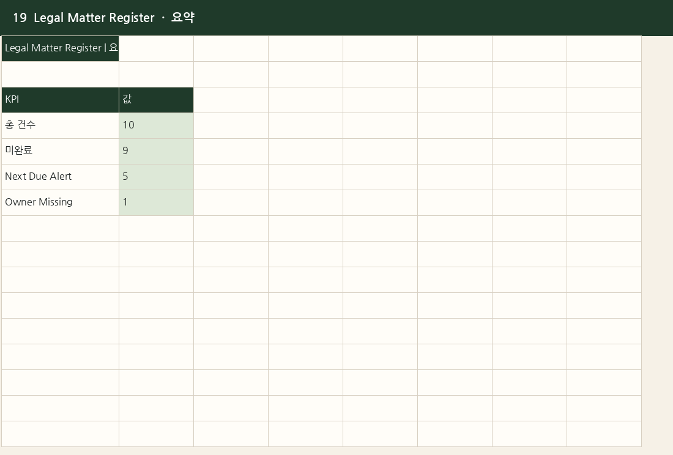Select the Next Due Alert cell
Viewport: 673px width, 455px height.
(x=60, y=177)
